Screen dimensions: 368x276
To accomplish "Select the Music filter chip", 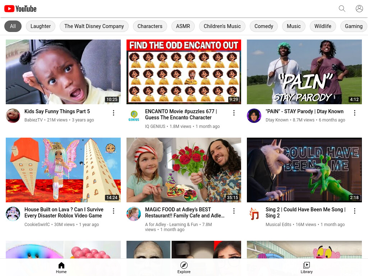I will tap(294, 26).
